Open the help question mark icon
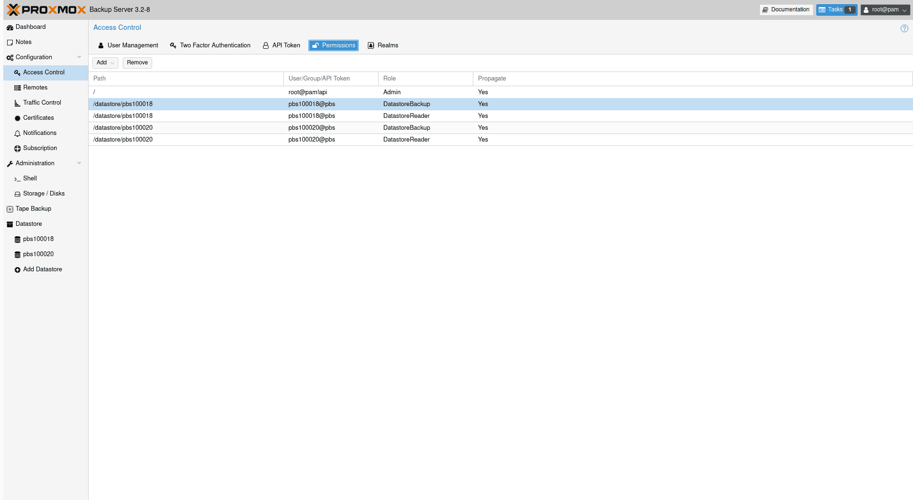The height and width of the screenshot is (500, 913). pos(904,28)
